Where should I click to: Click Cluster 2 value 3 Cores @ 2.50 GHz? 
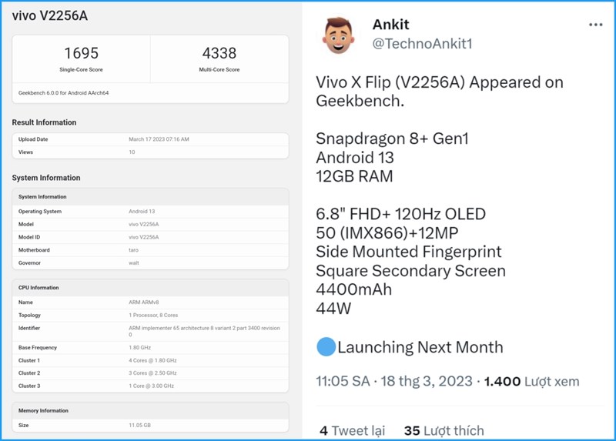point(152,373)
